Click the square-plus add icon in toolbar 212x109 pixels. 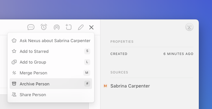[x=69, y=27]
